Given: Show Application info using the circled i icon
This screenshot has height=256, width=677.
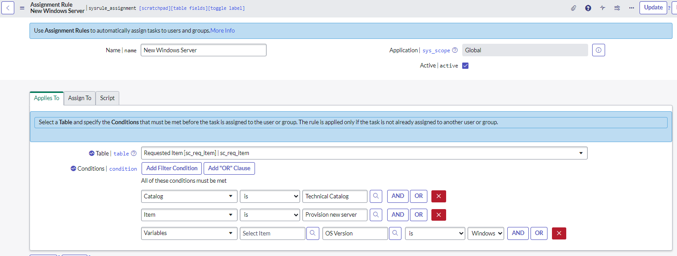Looking at the screenshot, I should click(x=598, y=50).
